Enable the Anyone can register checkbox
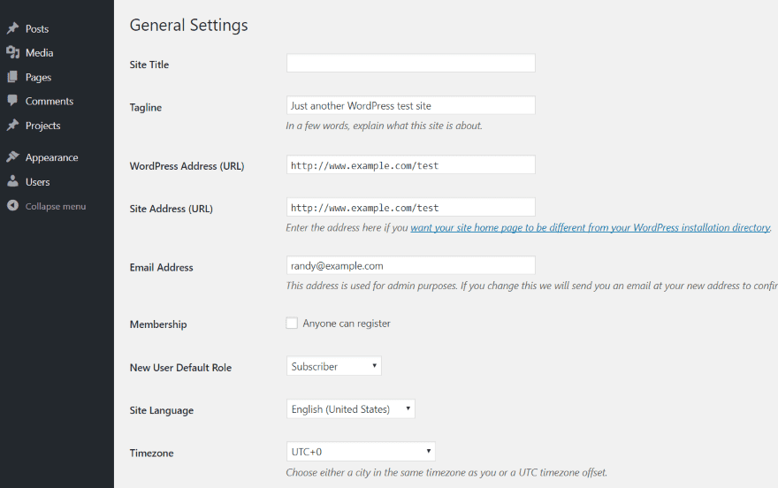The height and width of the screenshot is (488, 778). [292, 324]
